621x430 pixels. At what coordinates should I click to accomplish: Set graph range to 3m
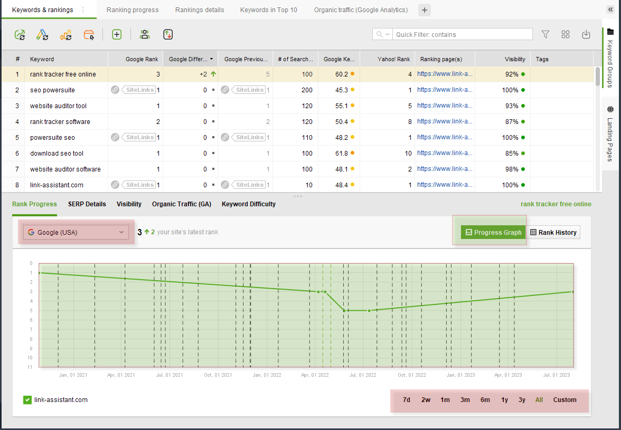point(465,400)
